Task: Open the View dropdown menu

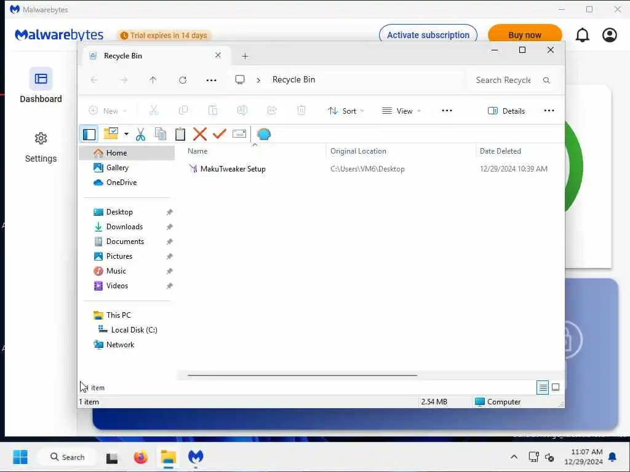Action: tap(401, 111)
